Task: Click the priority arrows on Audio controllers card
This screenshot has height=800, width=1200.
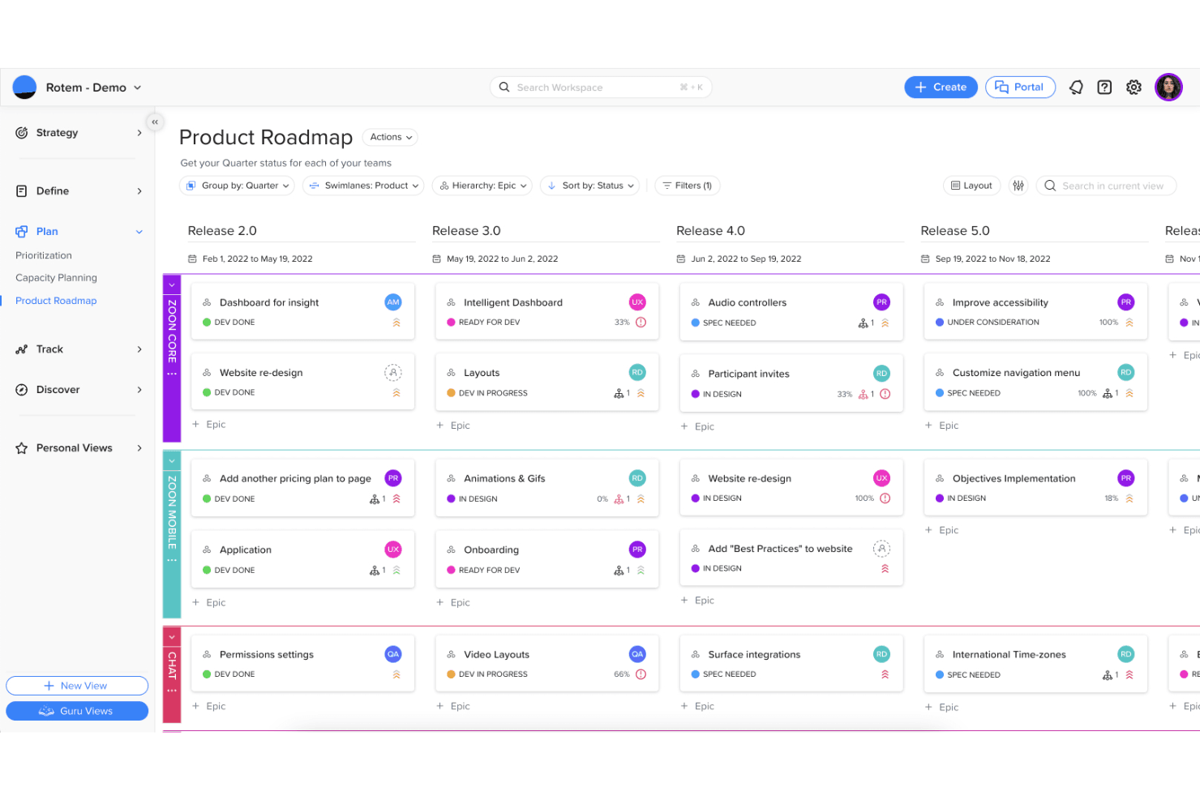Action: (x=885, y=323)
